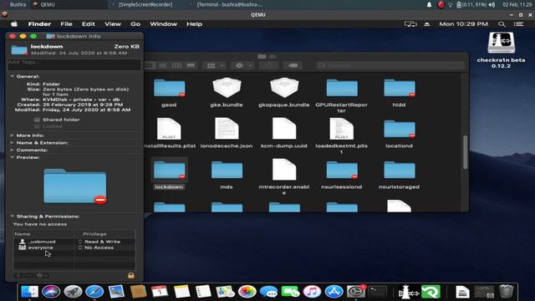Open Terminal from the dock
535x301 pixels.
(x=378, y=292)
